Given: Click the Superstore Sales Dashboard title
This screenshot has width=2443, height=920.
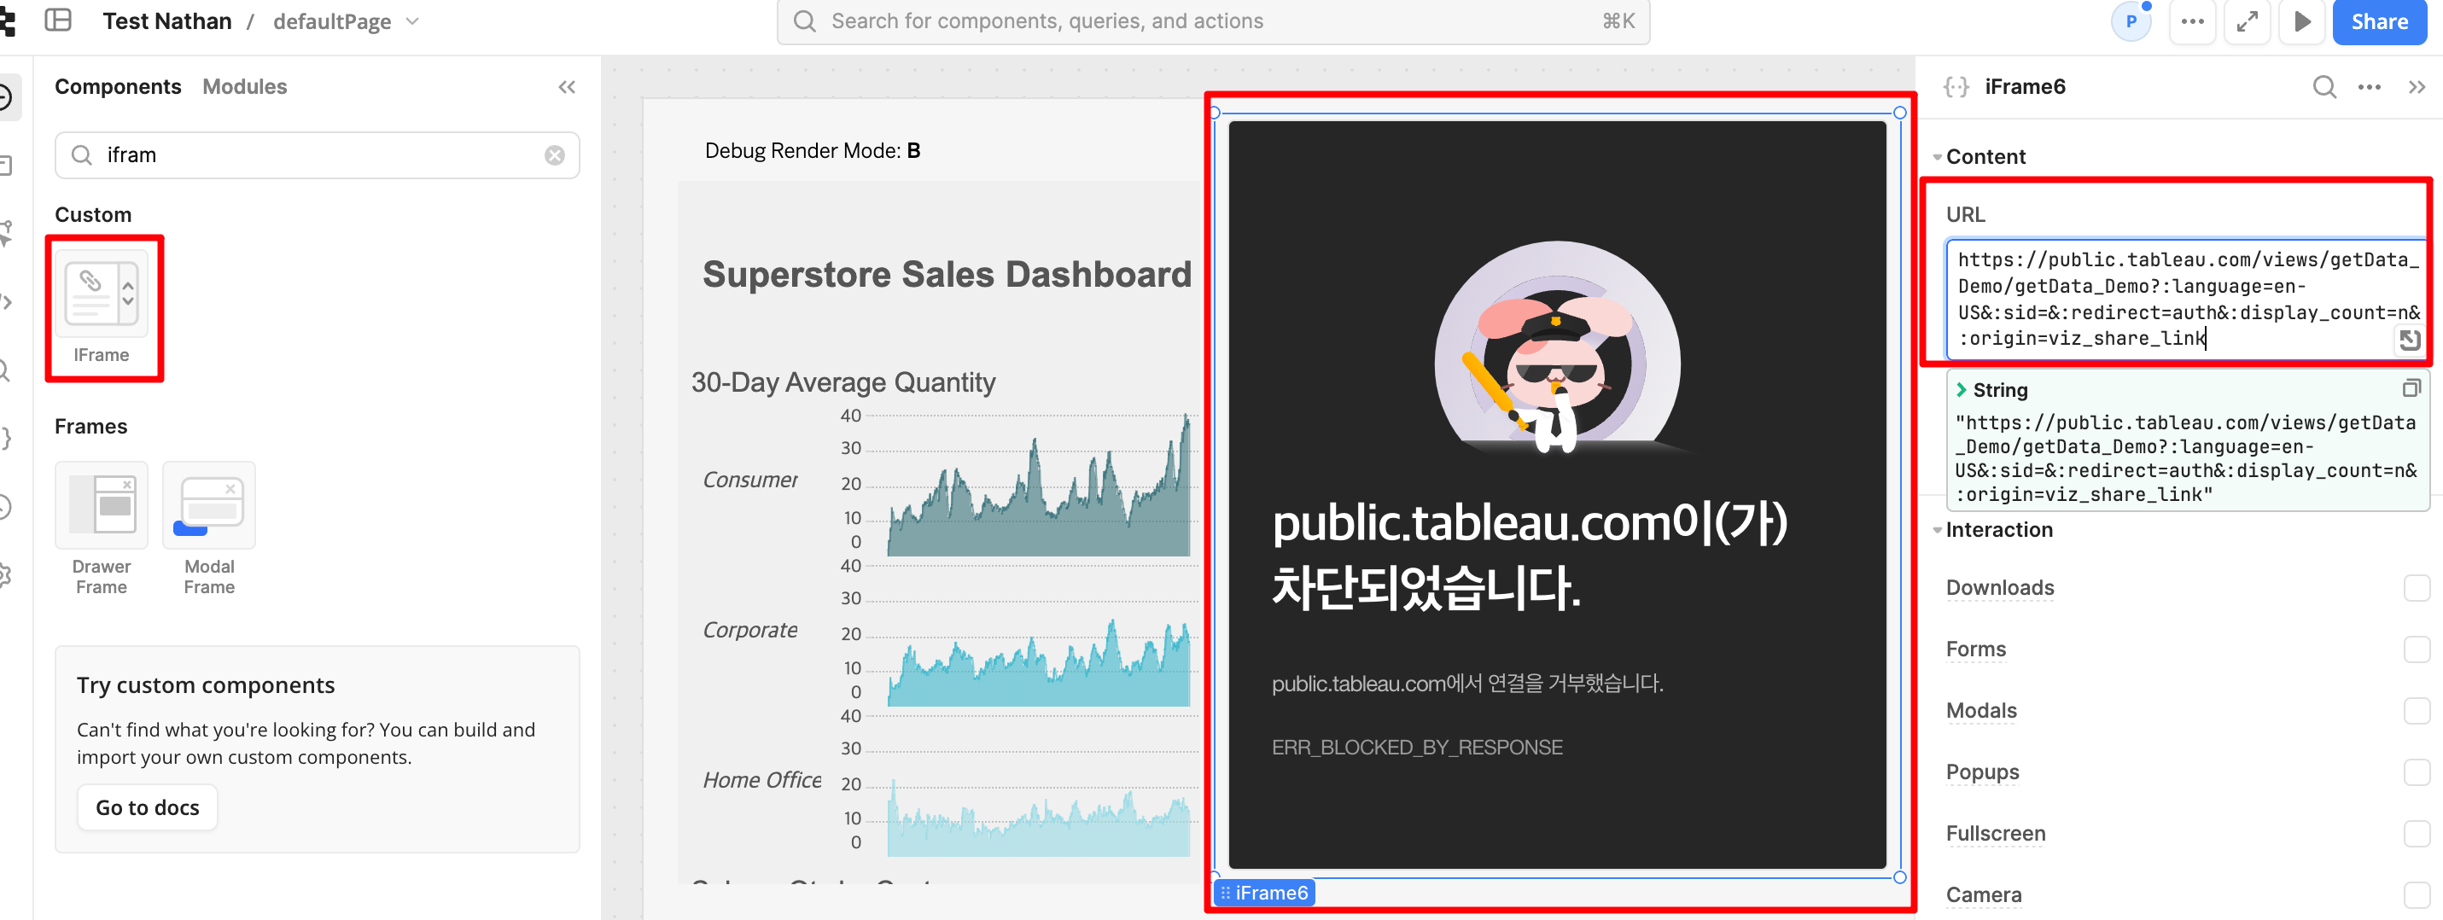Looking at the screenshot, I should [x=947, y=274].
